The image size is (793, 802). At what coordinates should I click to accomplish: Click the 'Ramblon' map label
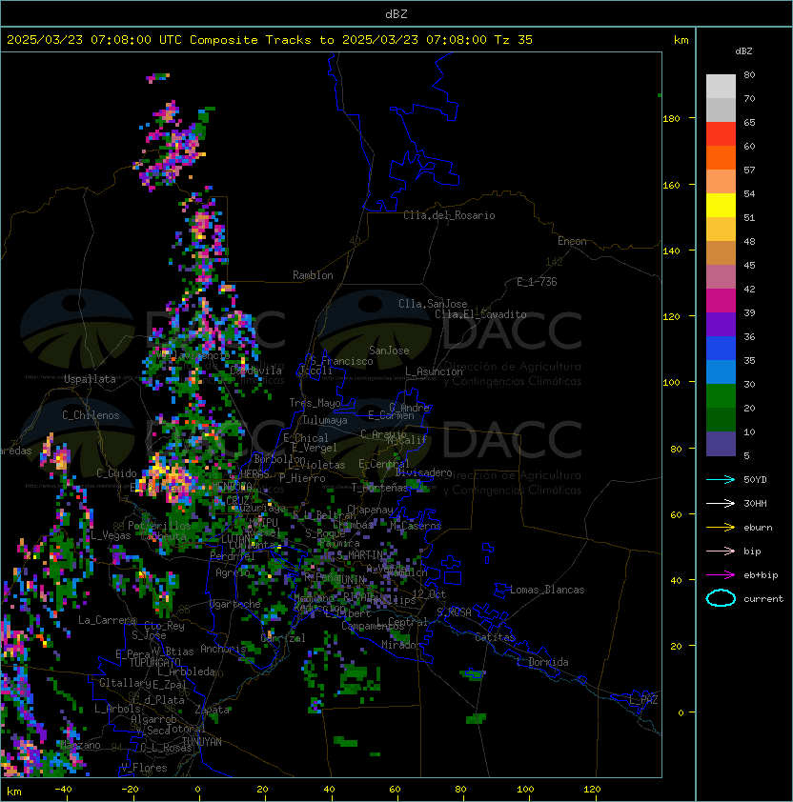pyautogui.click(x=313, y=275)
